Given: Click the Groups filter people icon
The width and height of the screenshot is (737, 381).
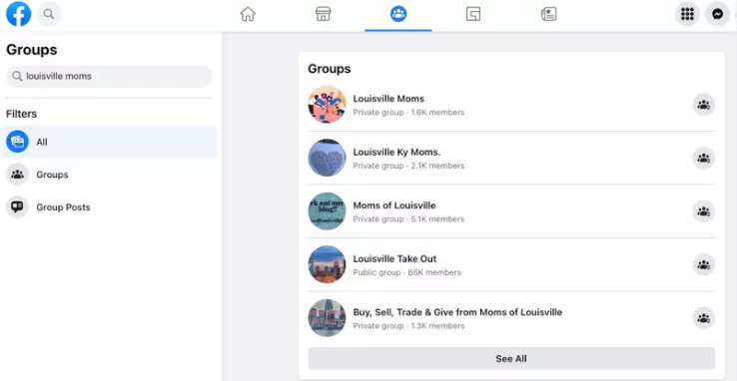Looking at the screenshot, I should pyautogui.click(x=17, y=175).
